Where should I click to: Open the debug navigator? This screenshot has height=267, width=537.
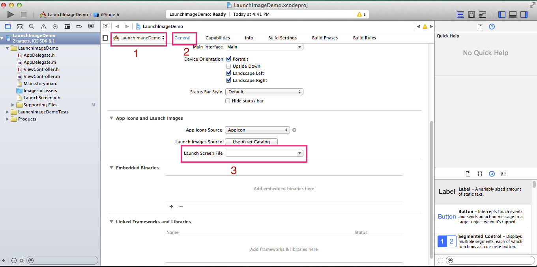pos(67,26)
